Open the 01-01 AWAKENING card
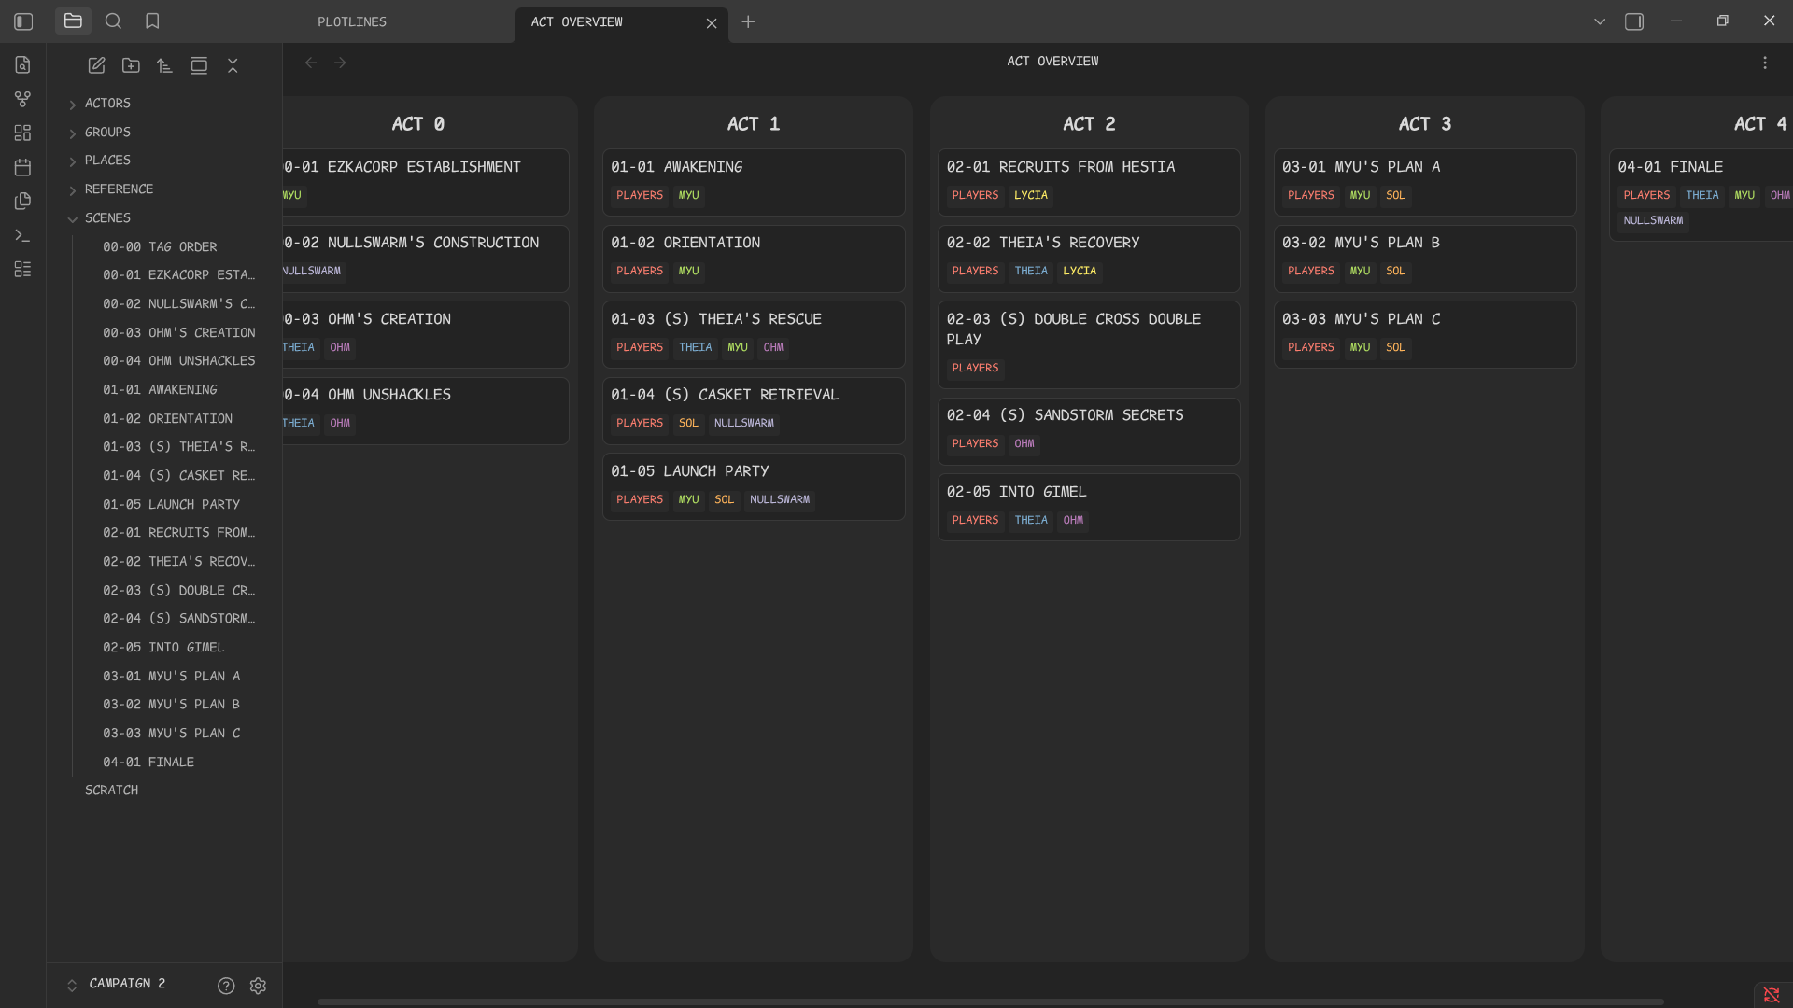The width and height of the screenshot is (1793, 1008). pyautogui.click(x=753, y=182)
